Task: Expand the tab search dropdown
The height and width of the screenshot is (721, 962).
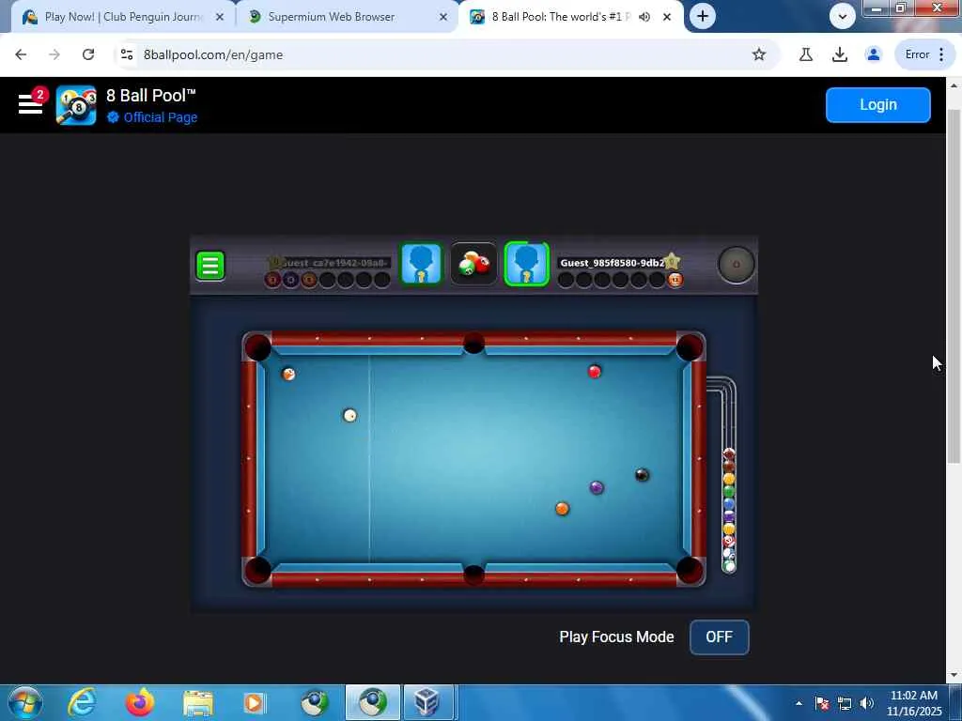Action: (843, 17)
